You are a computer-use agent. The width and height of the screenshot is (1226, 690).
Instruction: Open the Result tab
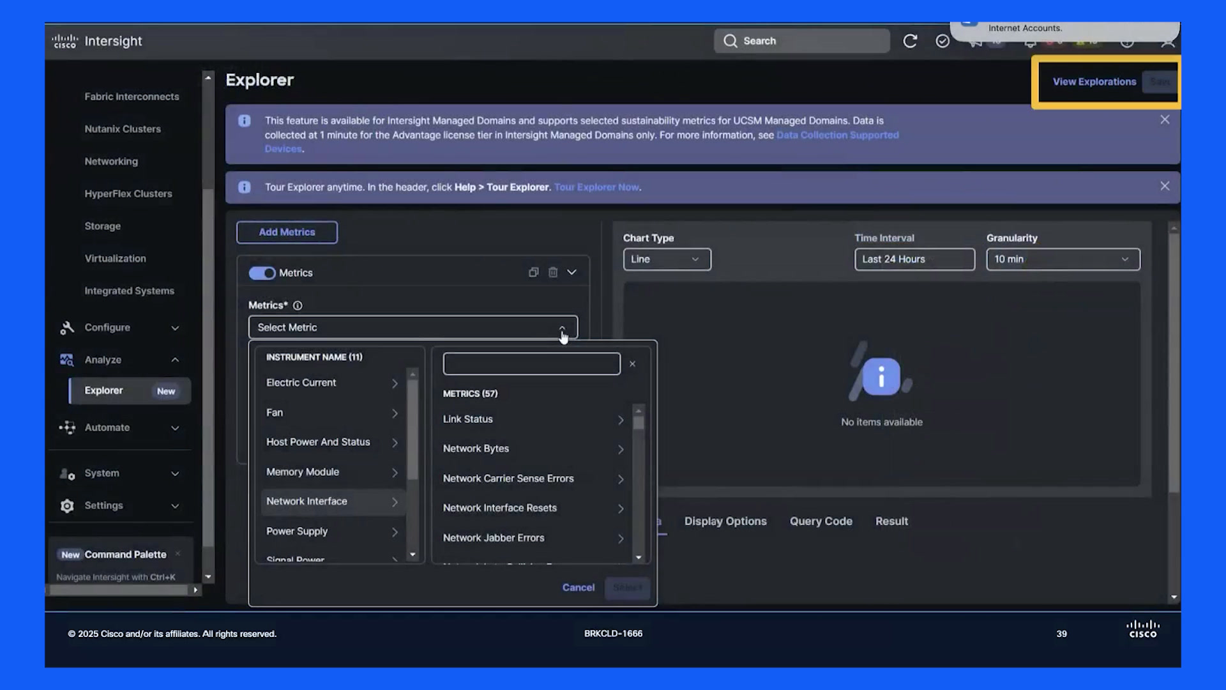coord(891,521)
